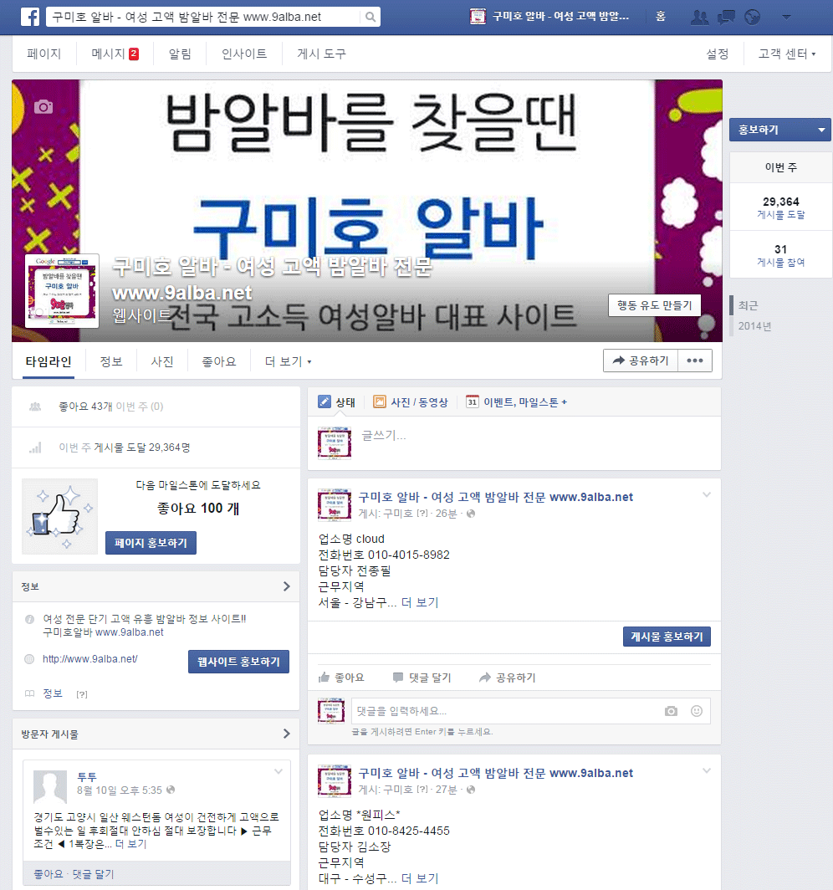Open the 인사이트 menu item
This screenshot has height=890, width=833.
(x=244, y=54)
